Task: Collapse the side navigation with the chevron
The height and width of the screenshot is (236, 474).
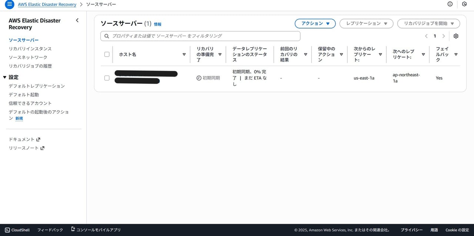Action: coord(77,20)
